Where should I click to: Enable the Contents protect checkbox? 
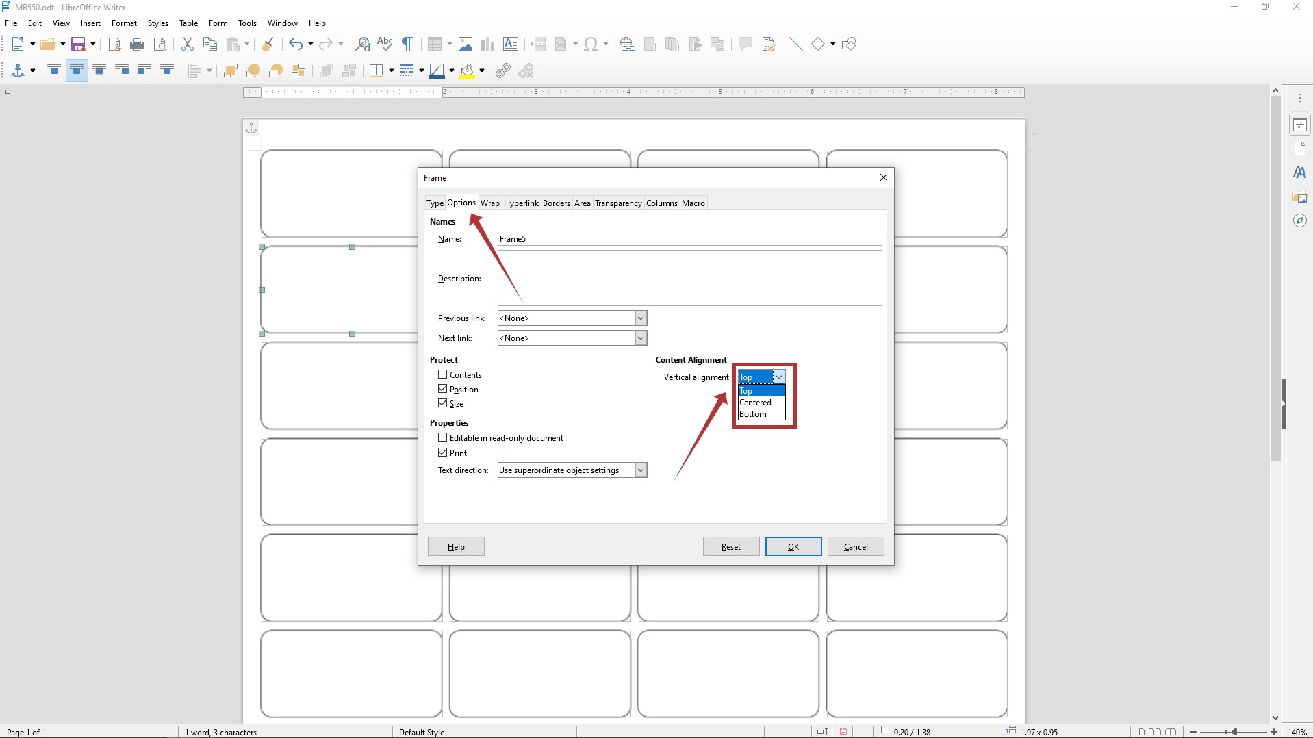443,374
